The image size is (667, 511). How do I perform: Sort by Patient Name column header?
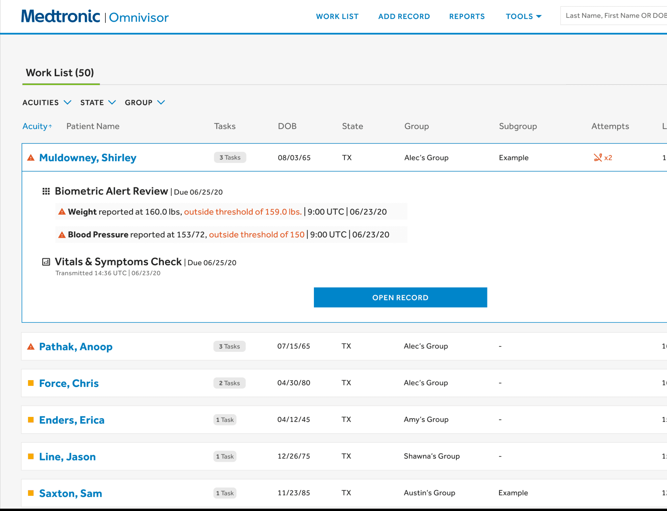click(93, 126)
